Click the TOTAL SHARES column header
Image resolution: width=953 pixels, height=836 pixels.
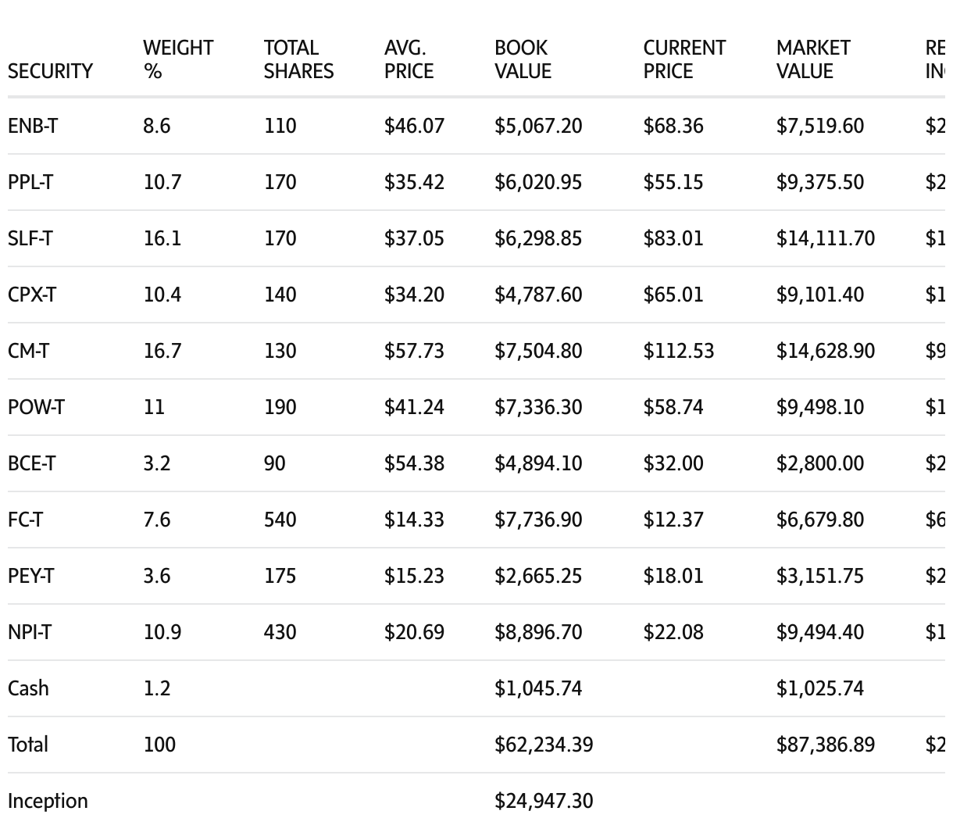[298, 59]
